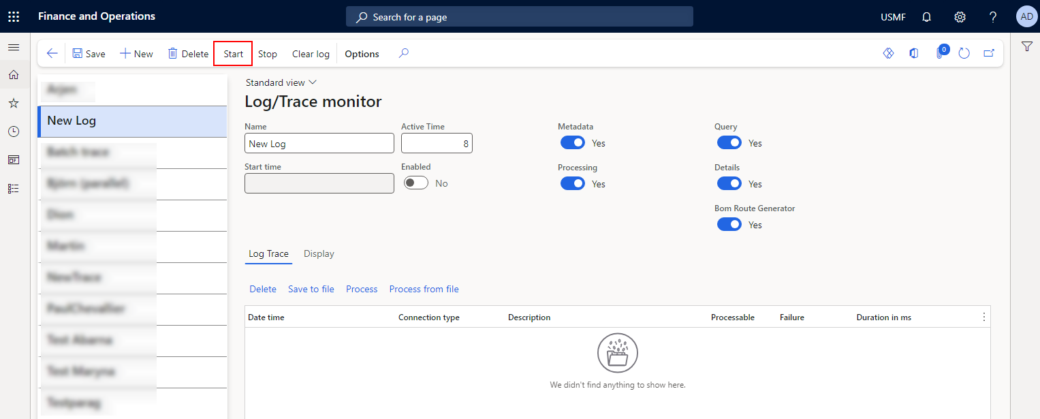The height and width of the screenshot is (419, 1040).
Task: Toggle the Query switch
Action: (x=729, y=143)
